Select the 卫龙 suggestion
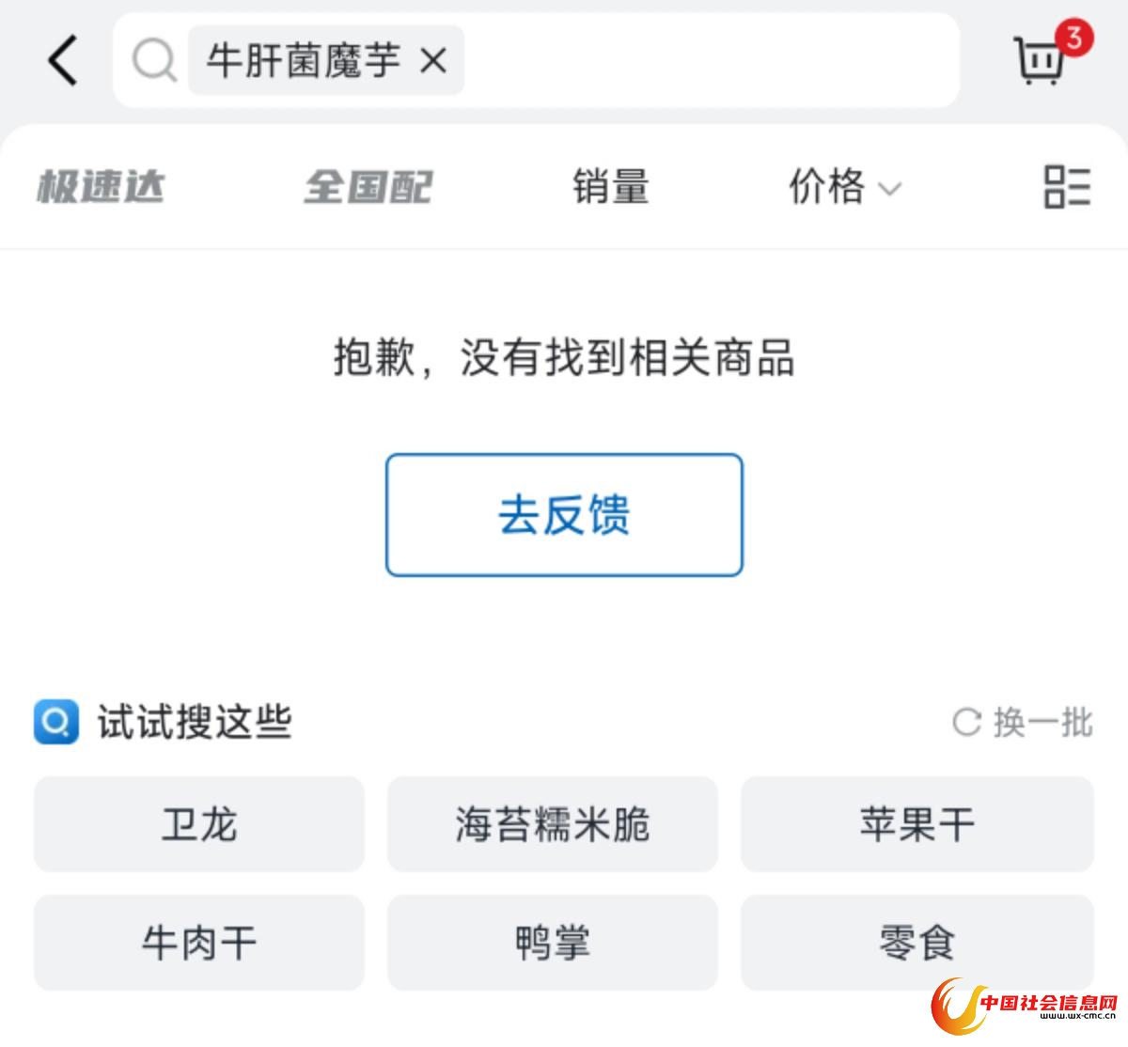The width and height of the screenshot is (1128, 1047). click(199, 824)
